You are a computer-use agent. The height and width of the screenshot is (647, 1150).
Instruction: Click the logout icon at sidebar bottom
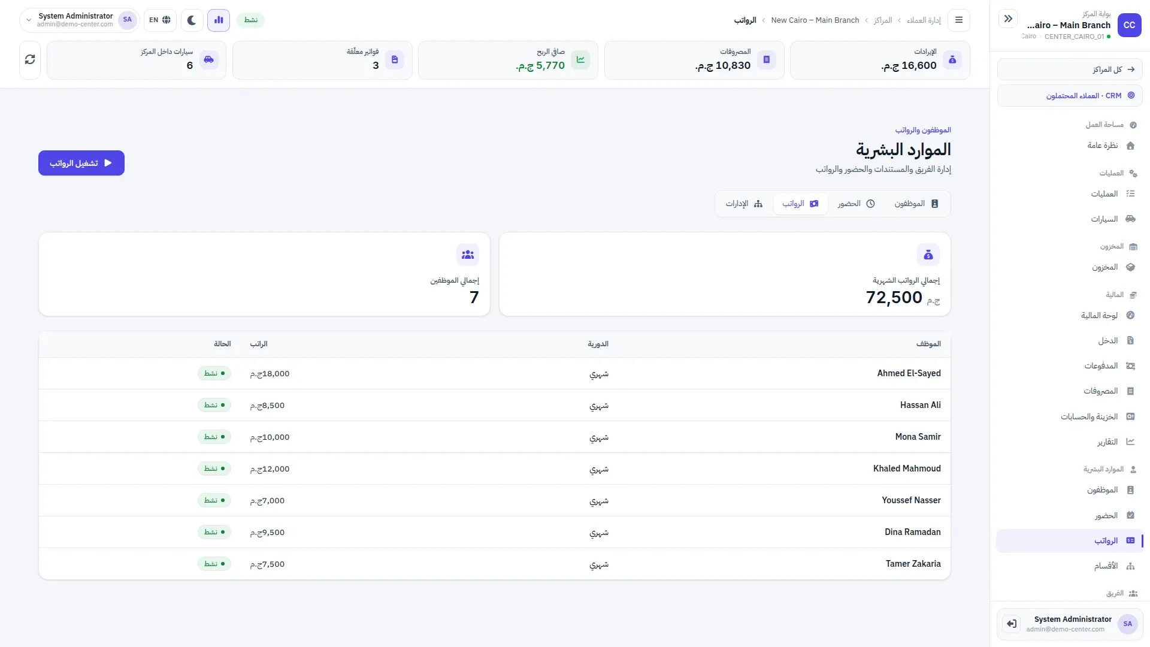pyautogui.click(x=1012, y=624)
